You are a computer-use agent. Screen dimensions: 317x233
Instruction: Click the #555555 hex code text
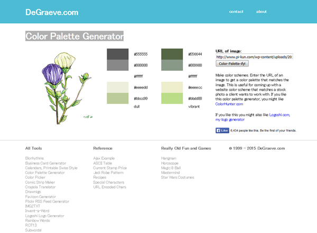pos(141,54)
